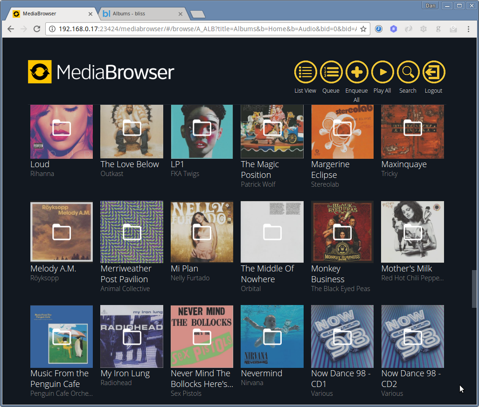Open The Love Below album cover
This screenshot has height=407, width=479.
132,131
